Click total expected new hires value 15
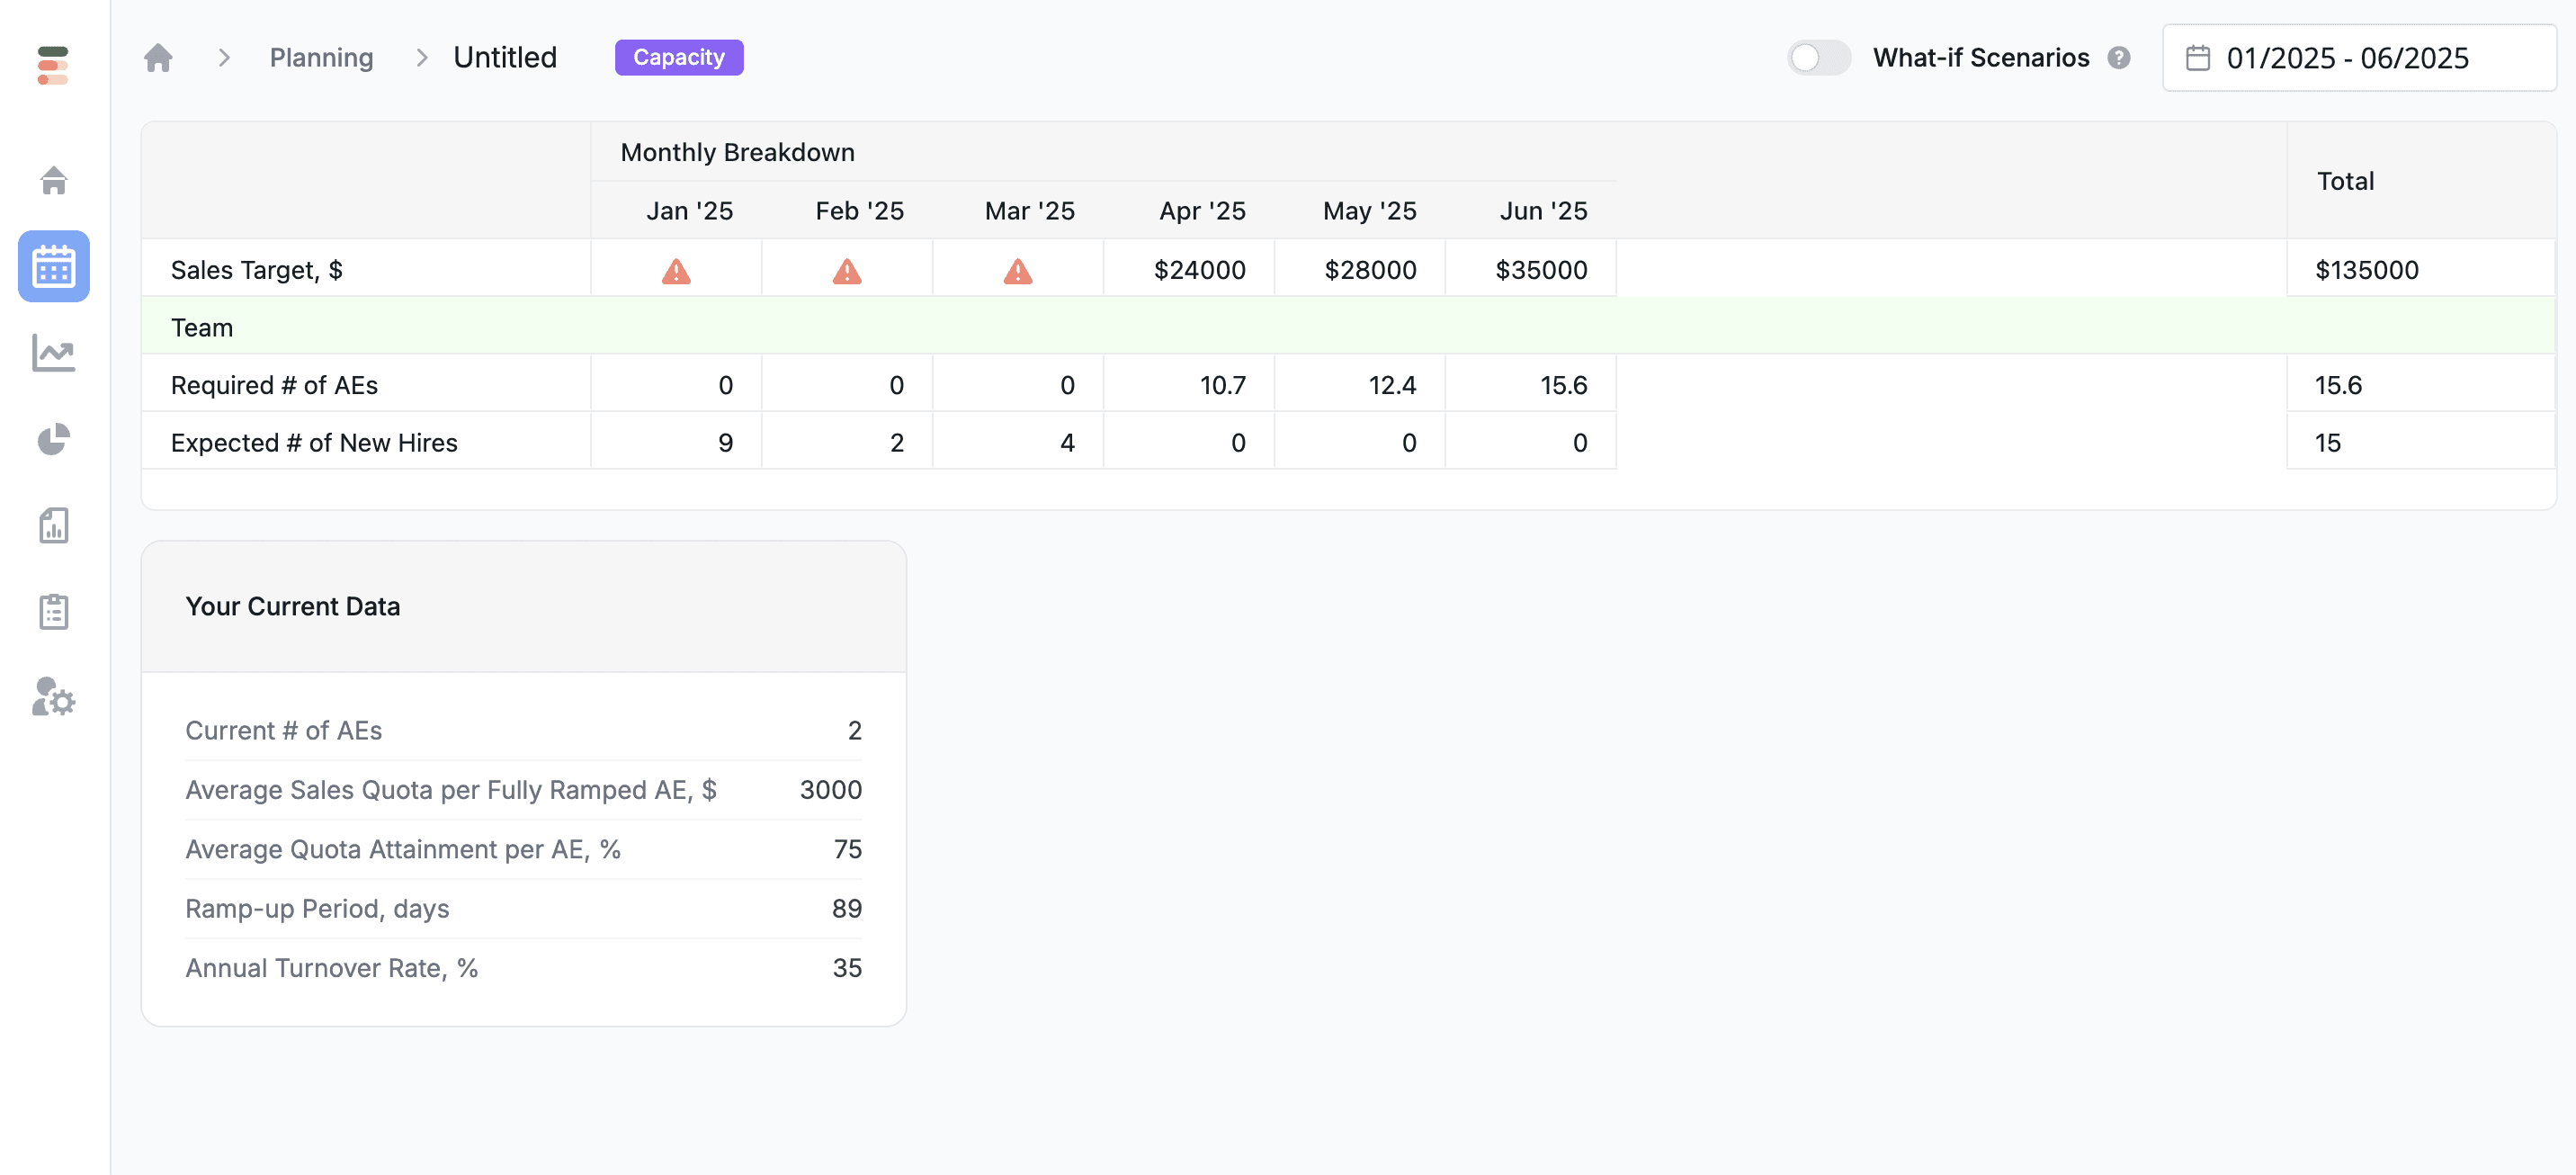The image size is (2576, 1175). [2327, 443]
